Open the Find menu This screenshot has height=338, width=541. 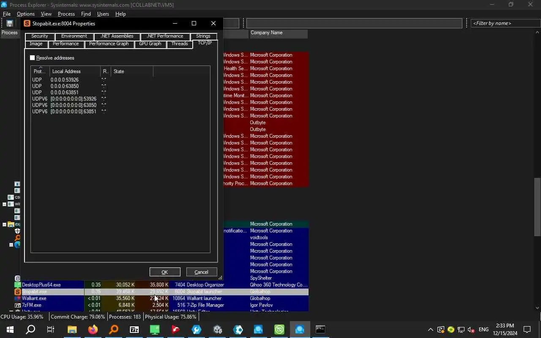pyautogui.click(x=86, y=14)
